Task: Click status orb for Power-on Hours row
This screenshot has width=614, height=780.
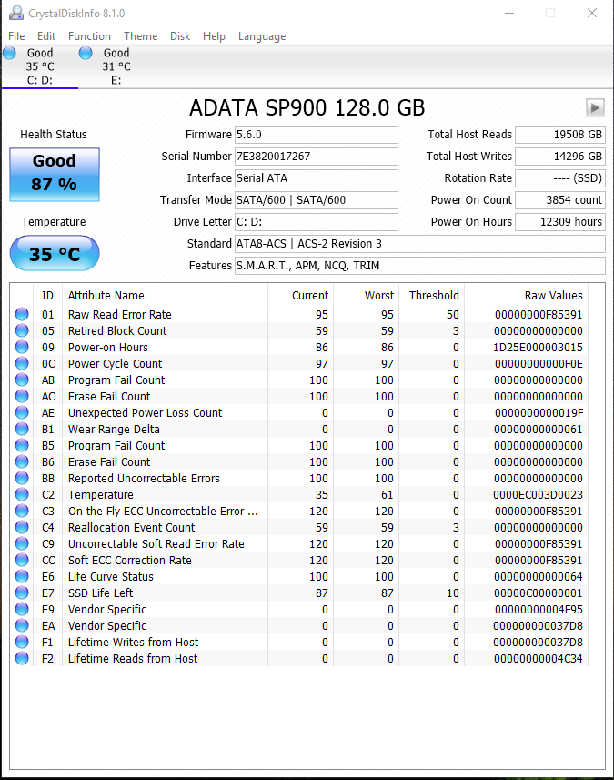Action: coord(22,347)
